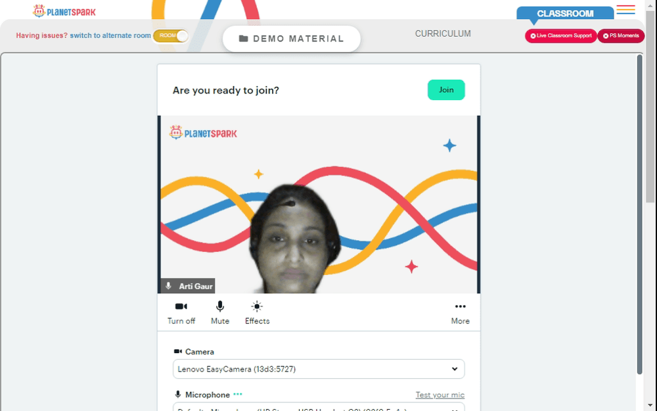The width and height of the screenshot is (657, 411).
Task: Click the 'Having issues?' text
Action: tap(41, 36)
